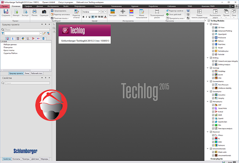Image resolution: width=239 pixels, height=163 pixels.
Task: Select Наборы данных in project tree
Action: click(x=10, y=44)
